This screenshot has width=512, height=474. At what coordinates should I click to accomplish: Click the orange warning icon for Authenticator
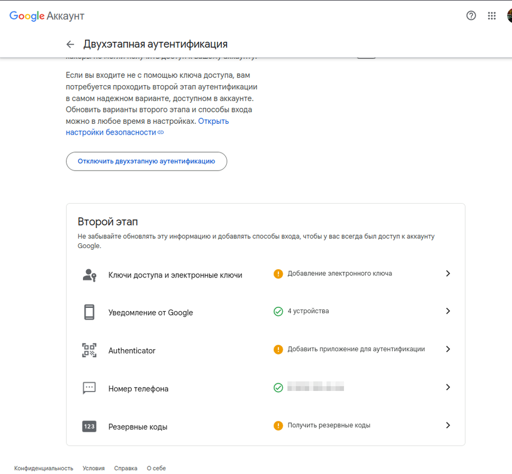coord(278,350)
